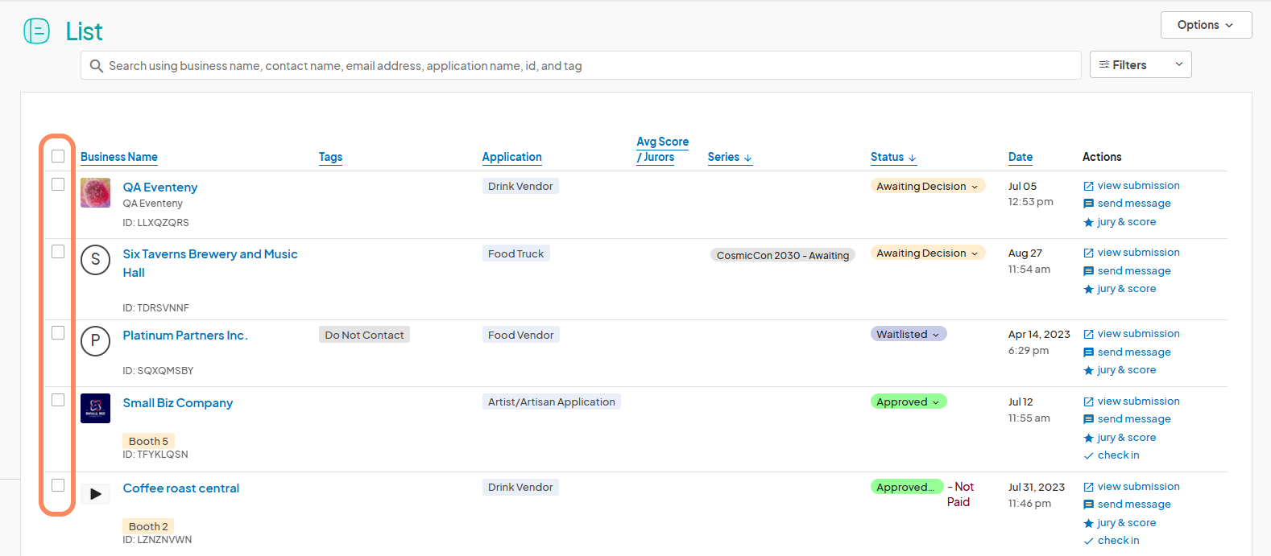Sort by Avg Score / Jurors header
The height and width of the screenshot is (556, 1271).
point(663,150)
